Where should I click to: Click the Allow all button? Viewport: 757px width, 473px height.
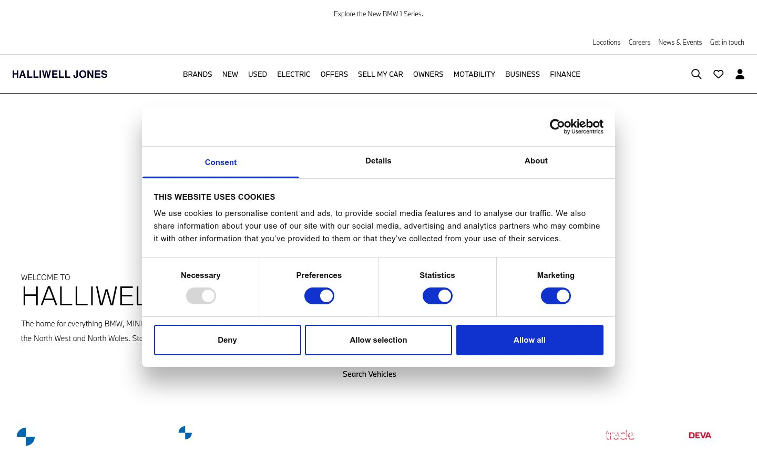pos(530,340)
